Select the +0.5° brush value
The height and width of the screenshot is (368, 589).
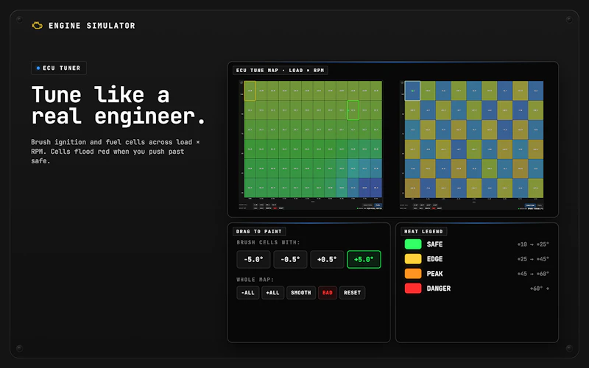click(x=327, y=260)
